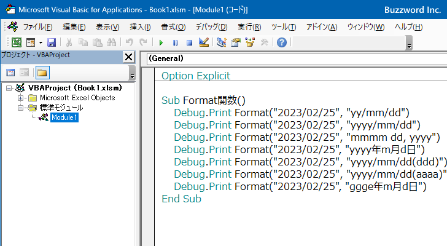Click the Toolbox hammer-and-wrench icon
Screen dimensions: 447x246
[264, 42]
